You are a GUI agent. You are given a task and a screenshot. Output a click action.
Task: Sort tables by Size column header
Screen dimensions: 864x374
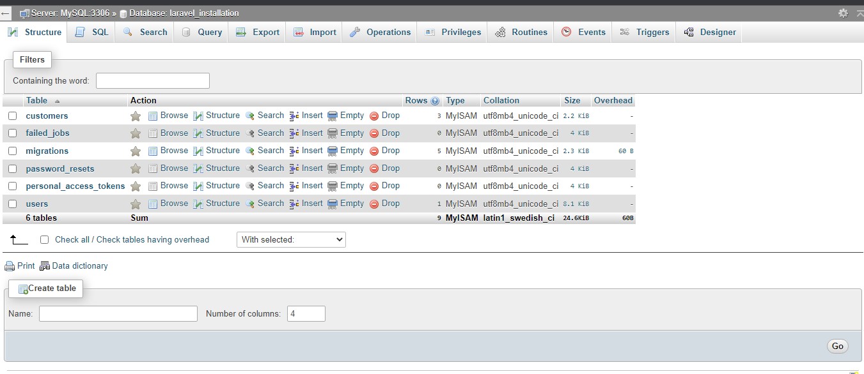pos(572,101)
